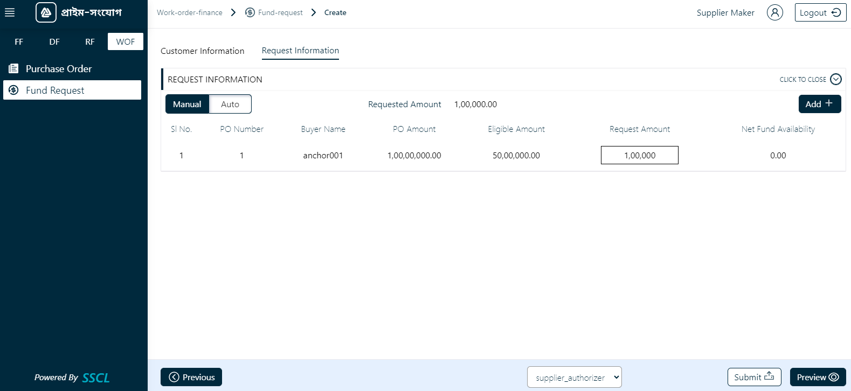Viewport: 851px width, 391px height.
Task: Open the supplier_authorizer dropdown
Action: click(x=575, y=377)
